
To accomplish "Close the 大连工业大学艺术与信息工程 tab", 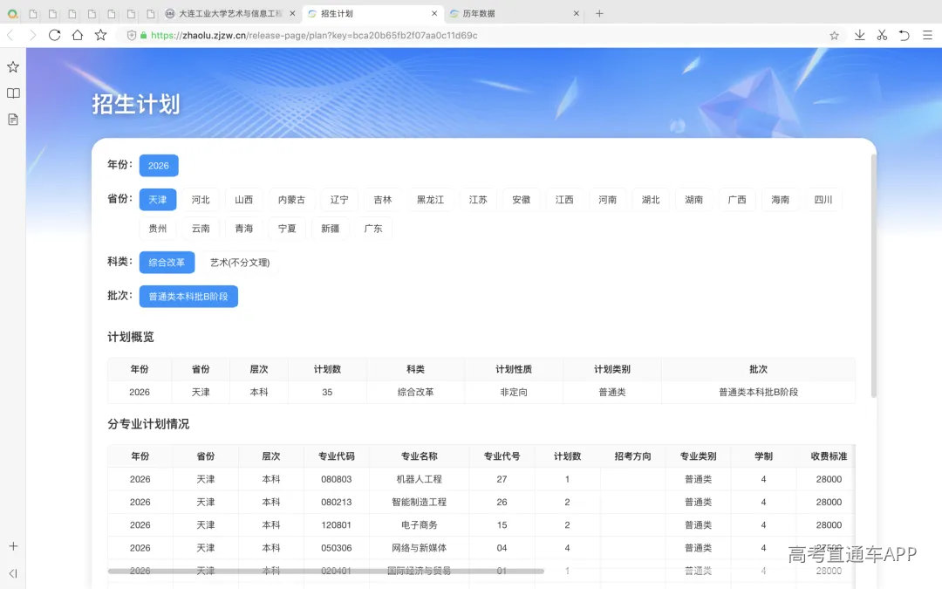I will (x=292, y=13).
